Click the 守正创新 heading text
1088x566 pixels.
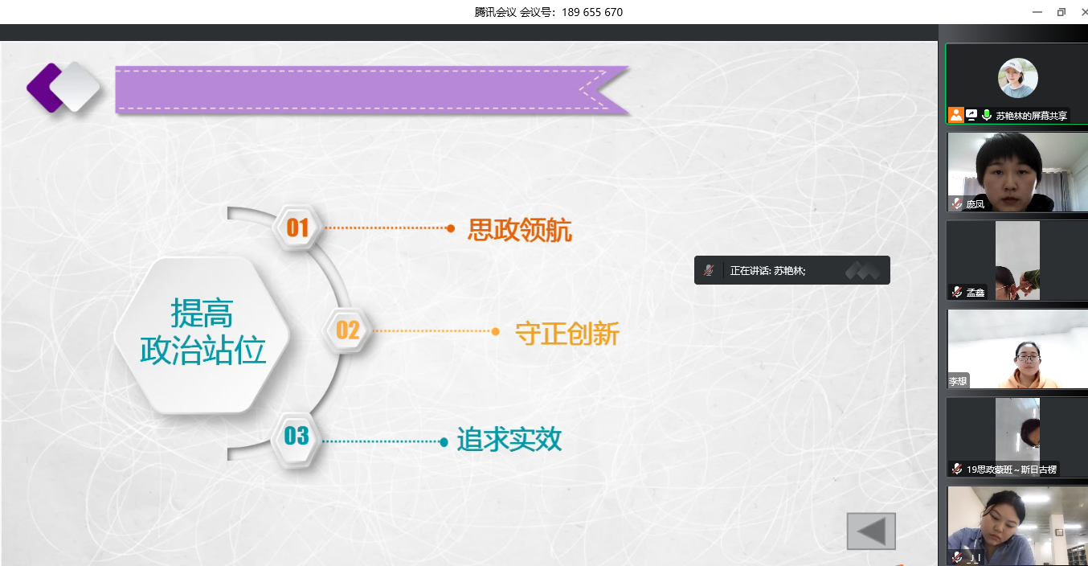click(x=567, y=334)
